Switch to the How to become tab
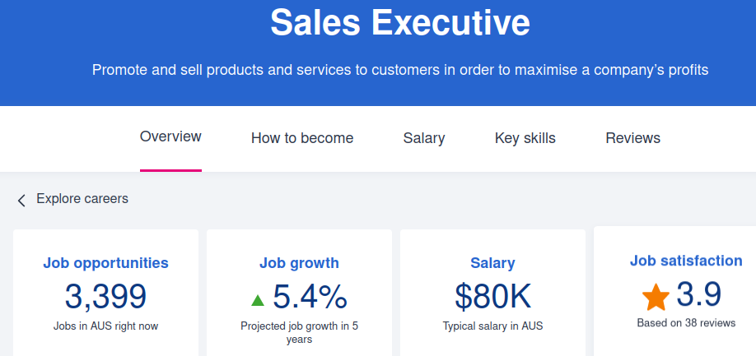 (302, 139)
